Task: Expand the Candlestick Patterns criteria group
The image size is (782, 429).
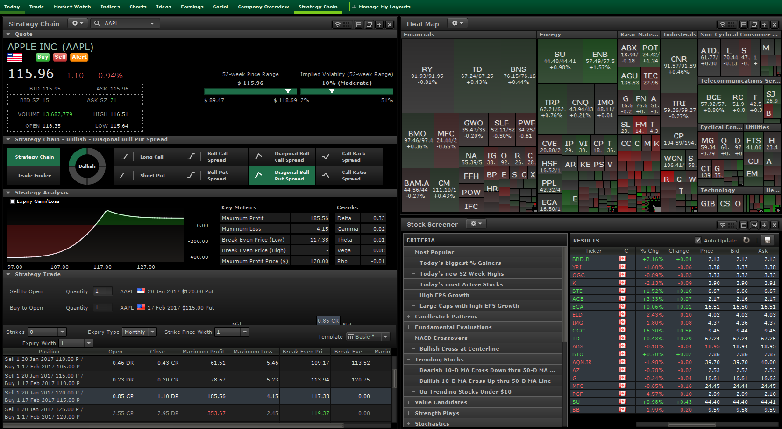Action: tap(409, 316)
